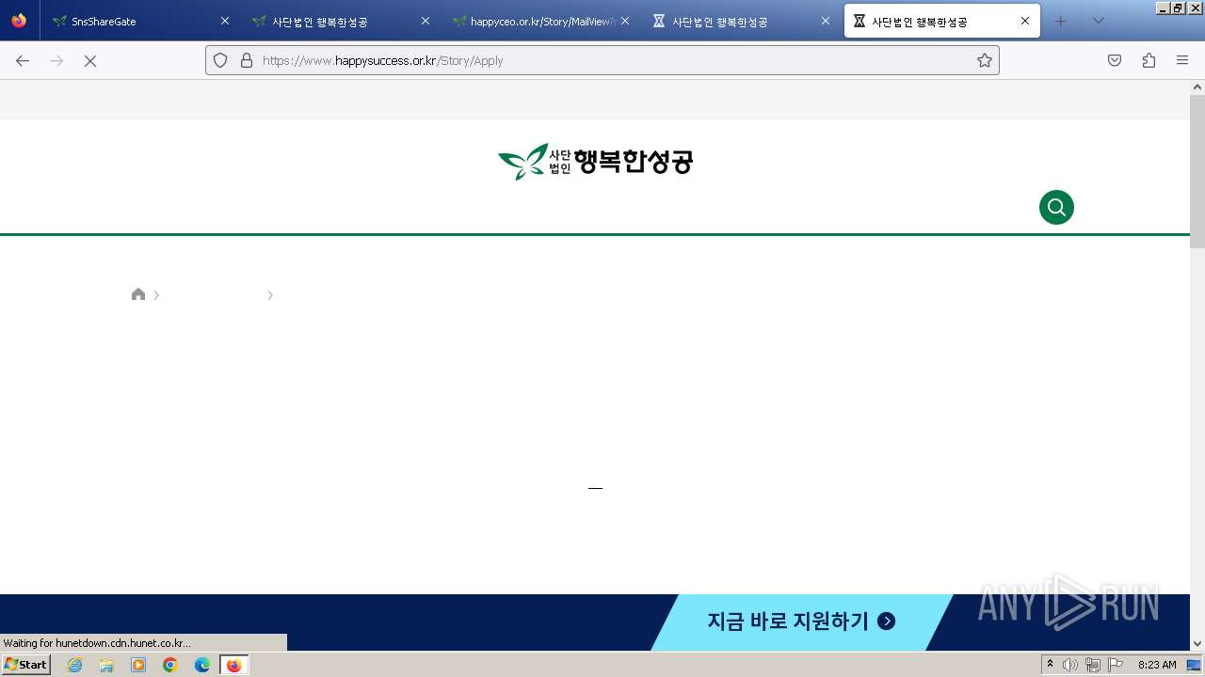The width and height of the screenshot is (1205, 677).
Task: Open the Extensions menu
Action: point(1149,60)
